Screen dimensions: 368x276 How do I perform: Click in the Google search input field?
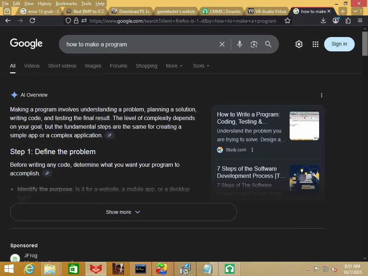(141, 44)
